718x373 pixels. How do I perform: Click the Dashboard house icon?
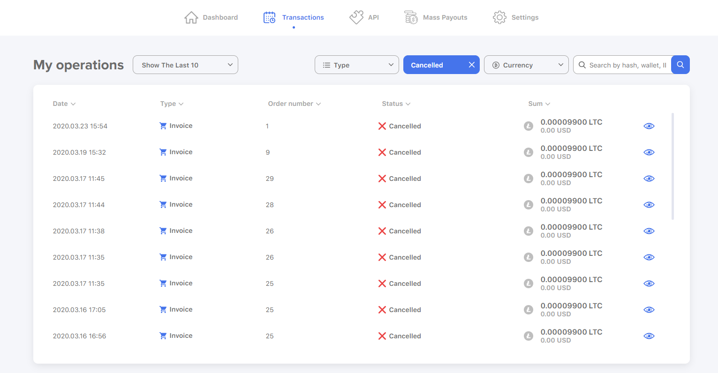191,17
